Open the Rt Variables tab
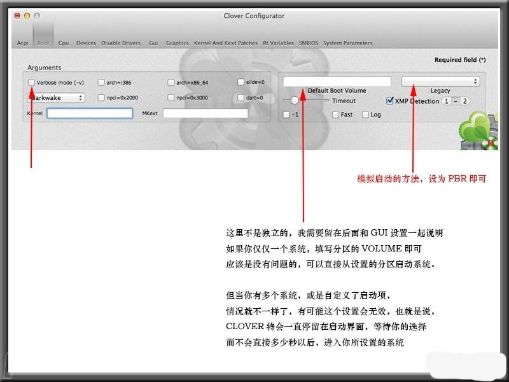This screenshot has width=509, height=382. click(x=278, y=43)
